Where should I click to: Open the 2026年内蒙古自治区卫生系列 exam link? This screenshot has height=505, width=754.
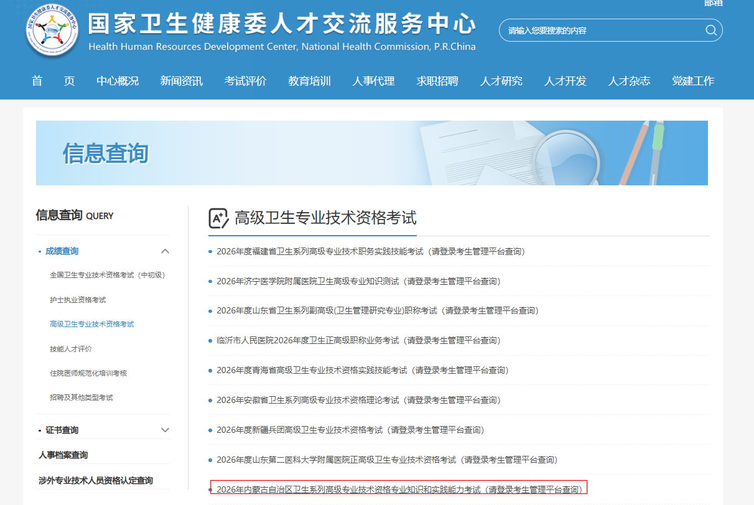click(399, 489)
